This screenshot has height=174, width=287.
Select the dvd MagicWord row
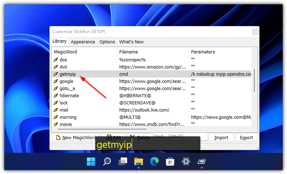pos(152,67)
